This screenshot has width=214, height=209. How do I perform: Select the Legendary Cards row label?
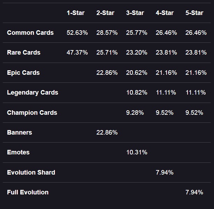point(32,93)
